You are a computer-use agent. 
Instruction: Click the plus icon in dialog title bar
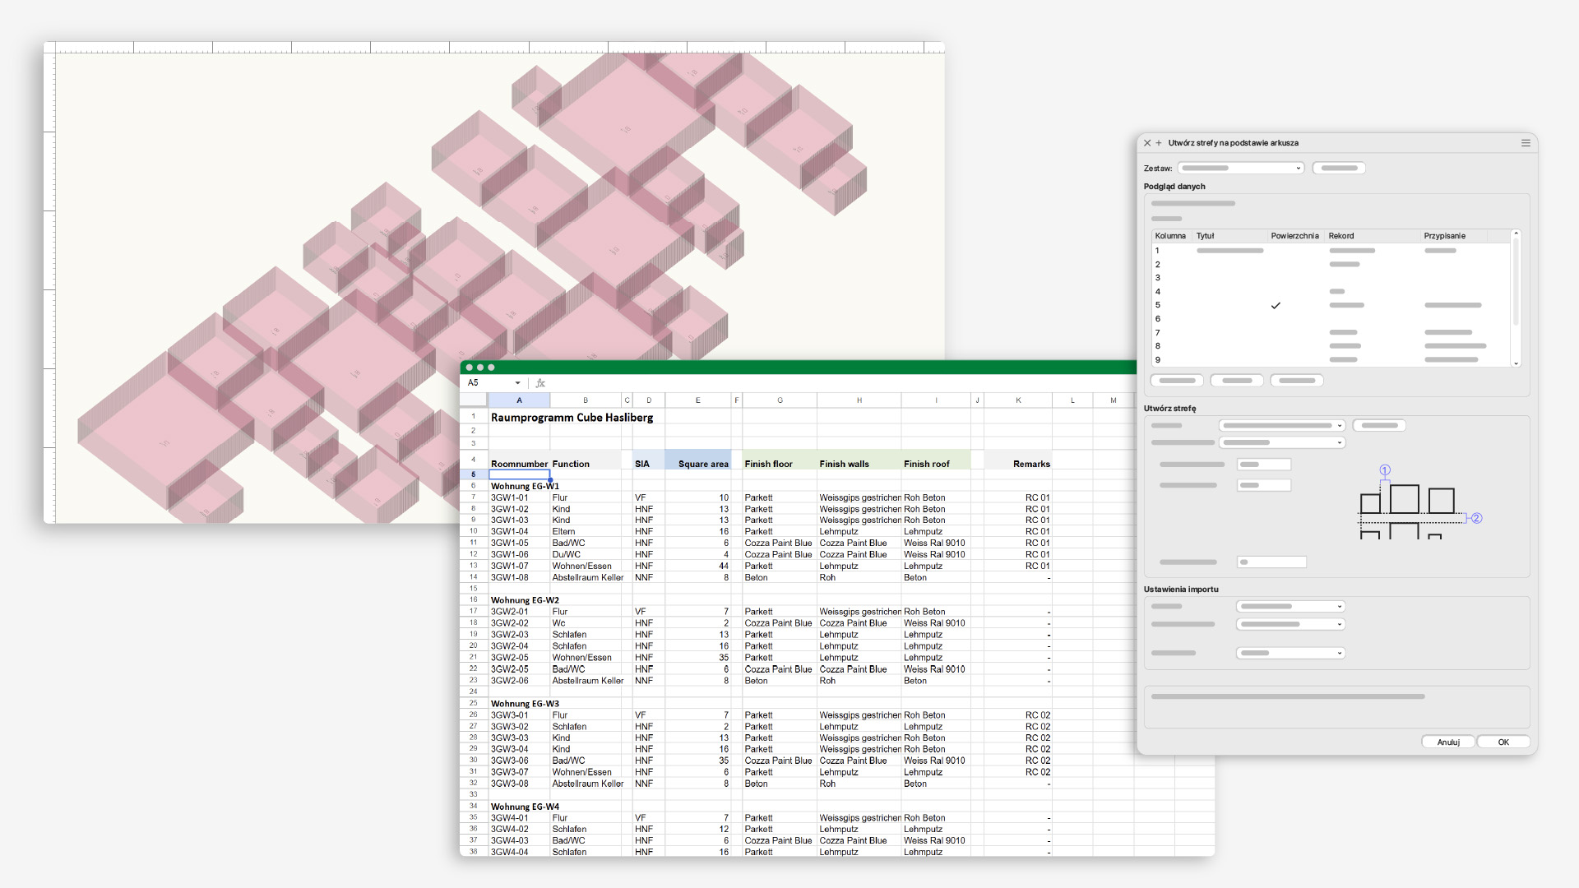click(x=1159, y=143)
